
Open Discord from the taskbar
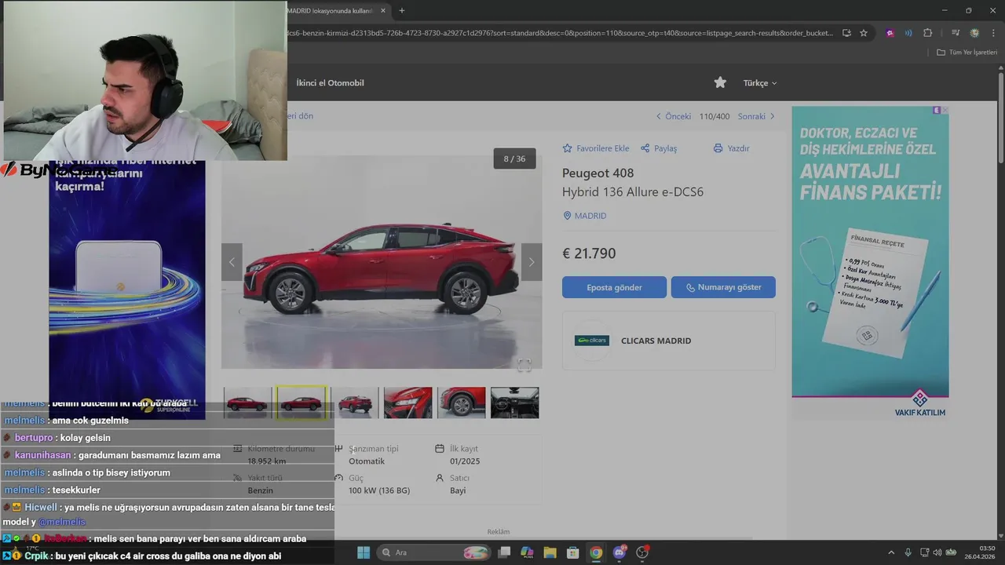[619, 552]
